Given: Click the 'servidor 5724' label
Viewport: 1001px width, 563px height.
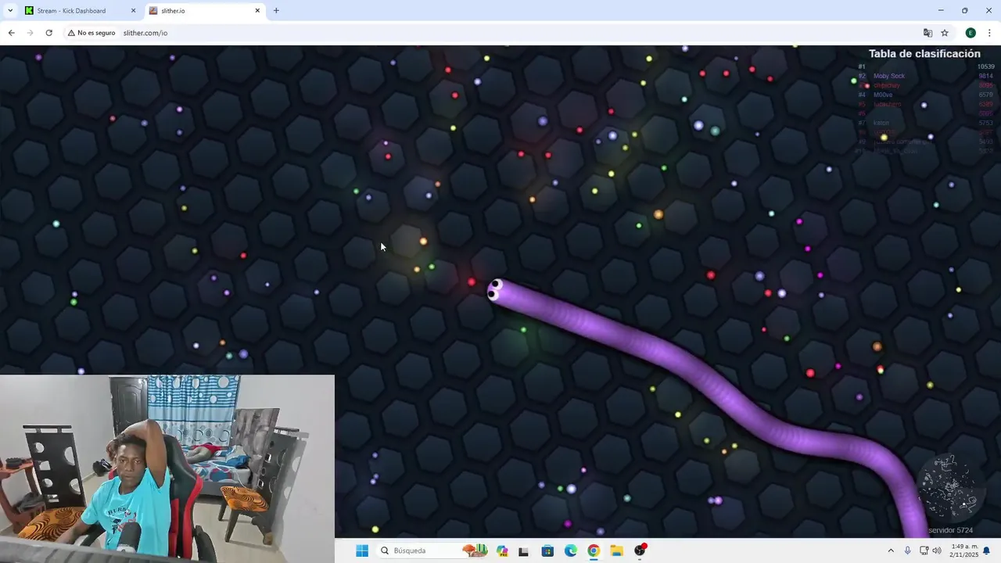Looking at the screenshot, I should (x=950, y=530).
